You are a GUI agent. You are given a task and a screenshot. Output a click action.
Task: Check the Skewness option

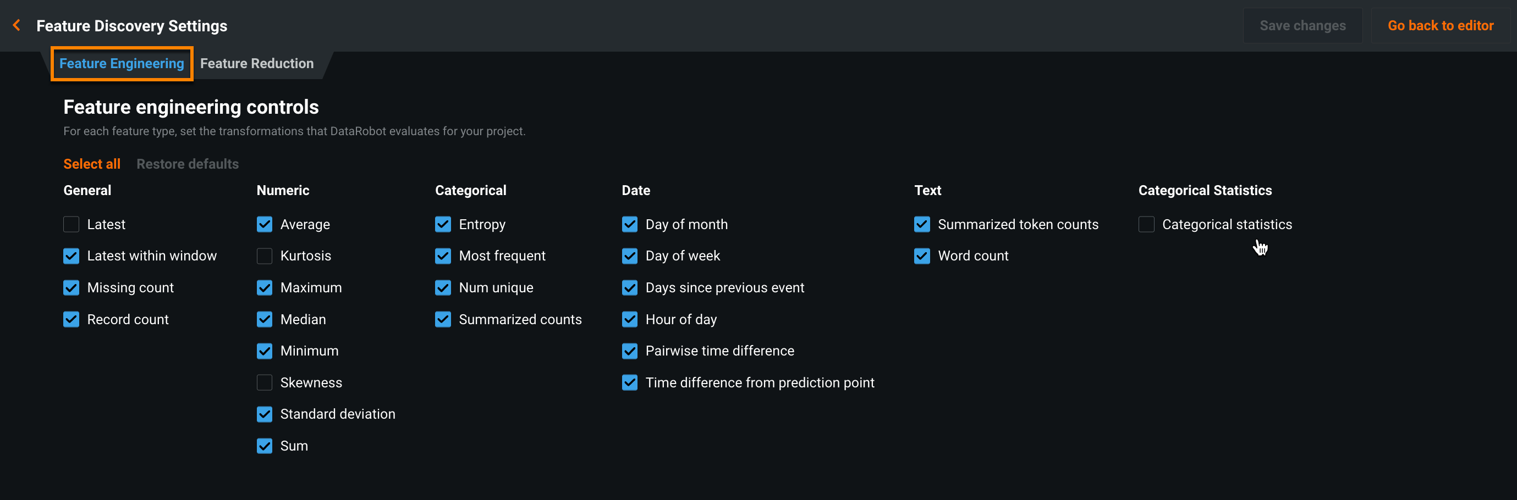[x=265, y=382]
